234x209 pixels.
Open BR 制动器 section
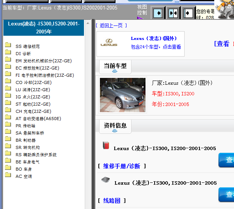pyautogui.click(x=26, y=140)
